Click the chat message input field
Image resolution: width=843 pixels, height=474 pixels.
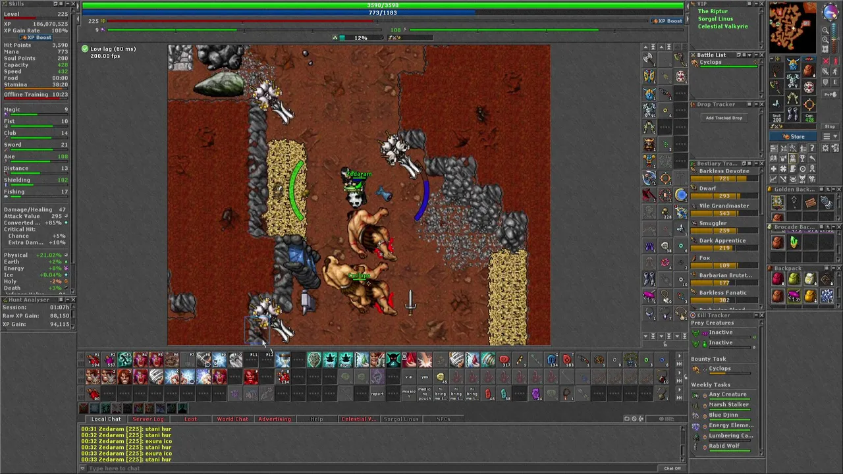(372, 469)
